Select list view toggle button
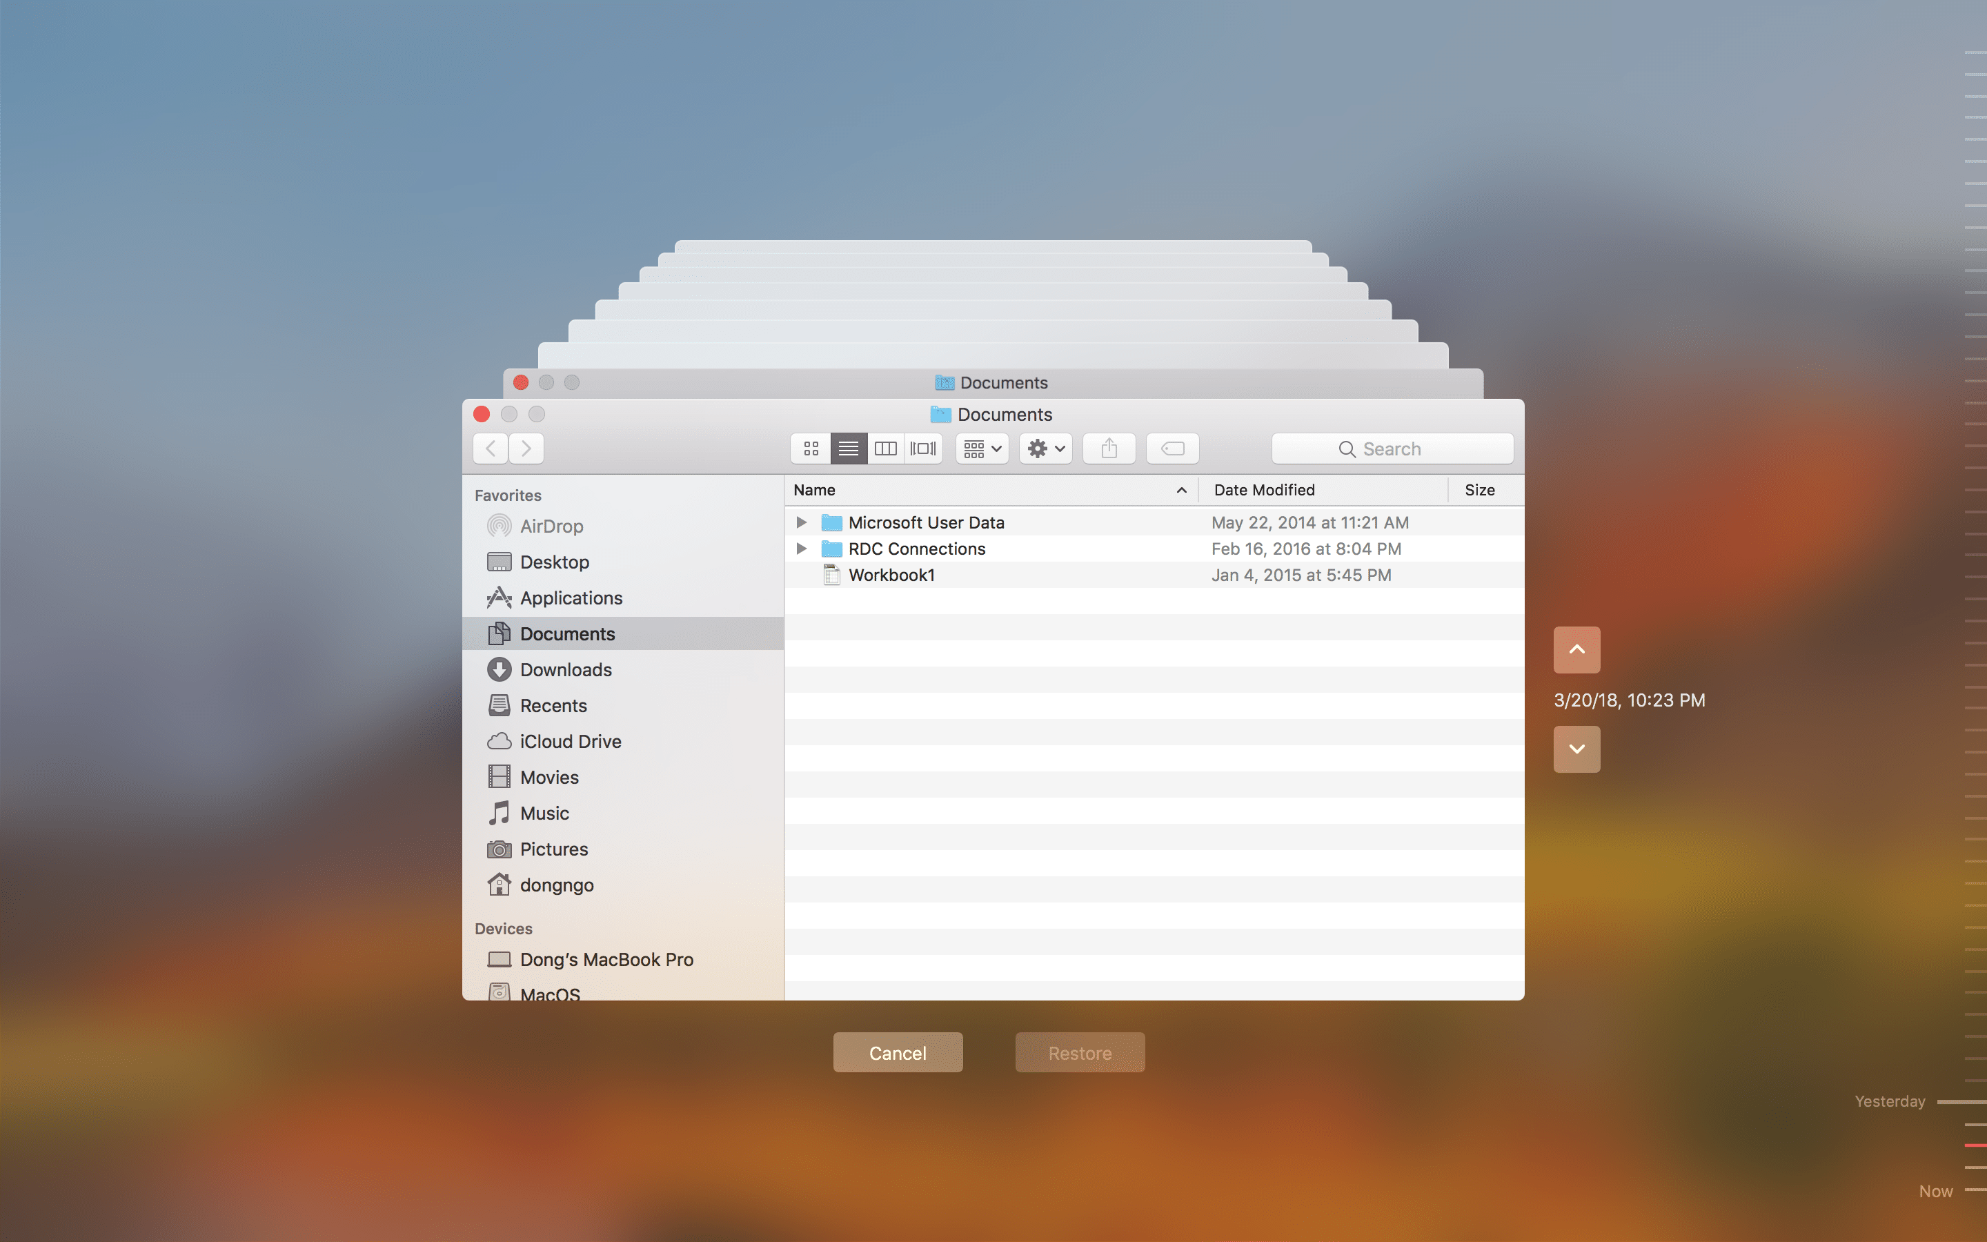This screenshot has width=1987, height=1242. tap(848, 448)
